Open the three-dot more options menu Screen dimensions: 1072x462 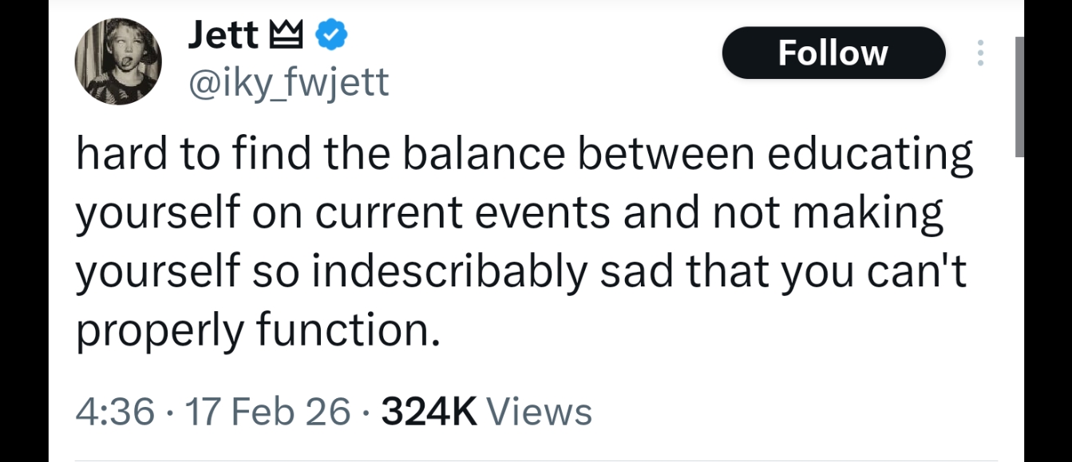(x=980, y=53)
